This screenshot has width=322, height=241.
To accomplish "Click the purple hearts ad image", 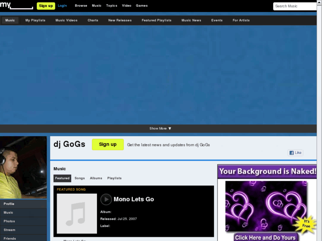I will (266, 207).
